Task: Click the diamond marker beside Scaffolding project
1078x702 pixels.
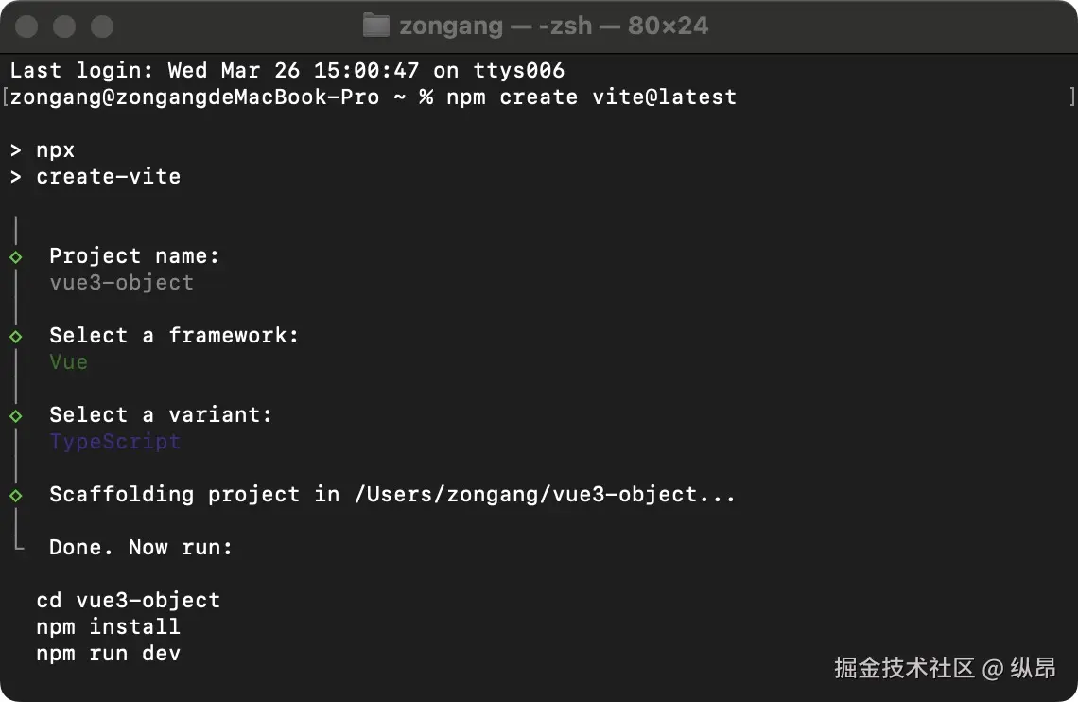Action: pyautogui.click(x=16, y=495)
